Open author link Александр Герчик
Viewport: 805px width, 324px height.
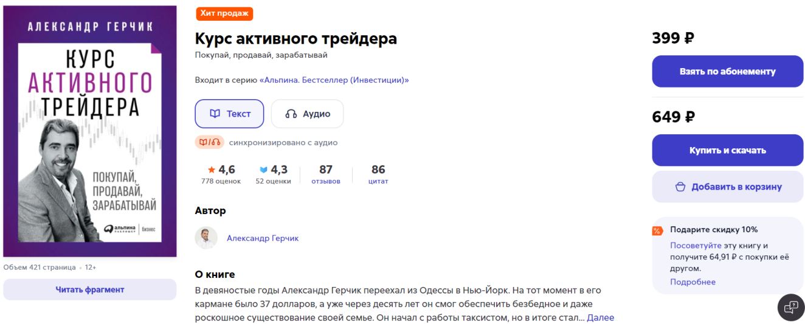263,238
